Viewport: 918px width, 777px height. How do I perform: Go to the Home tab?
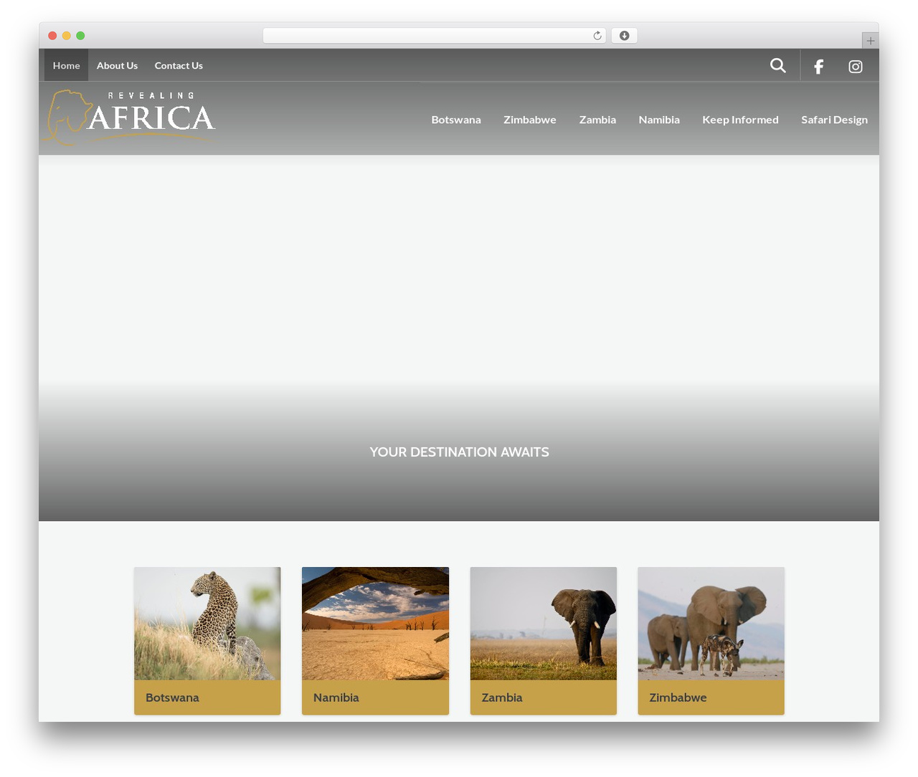(x=66, y=65)
